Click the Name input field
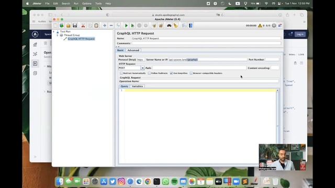 206,38
